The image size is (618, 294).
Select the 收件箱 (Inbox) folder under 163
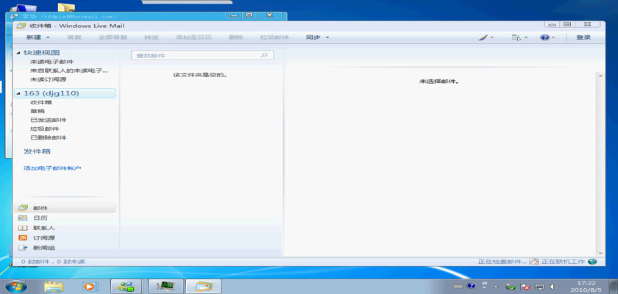tap(41, 102)
